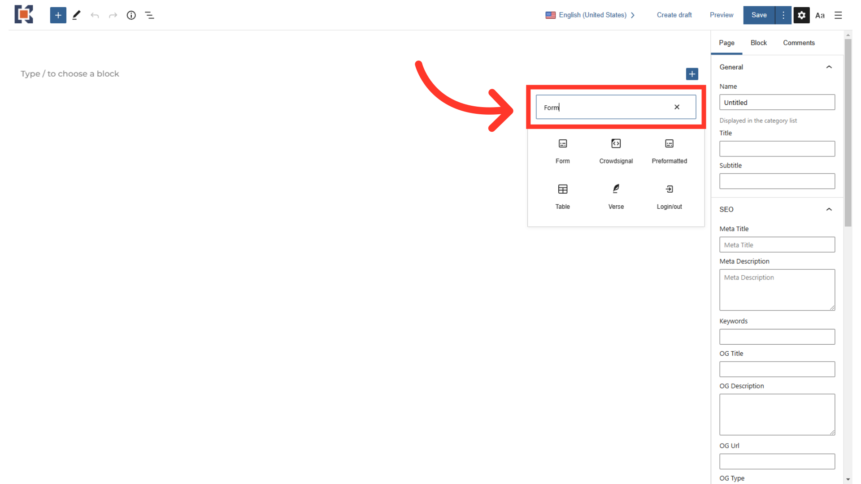Image resolution: width=861 pixels, height=484 pixels.
Task: Clear the block search field
Action: click(677, 107)
